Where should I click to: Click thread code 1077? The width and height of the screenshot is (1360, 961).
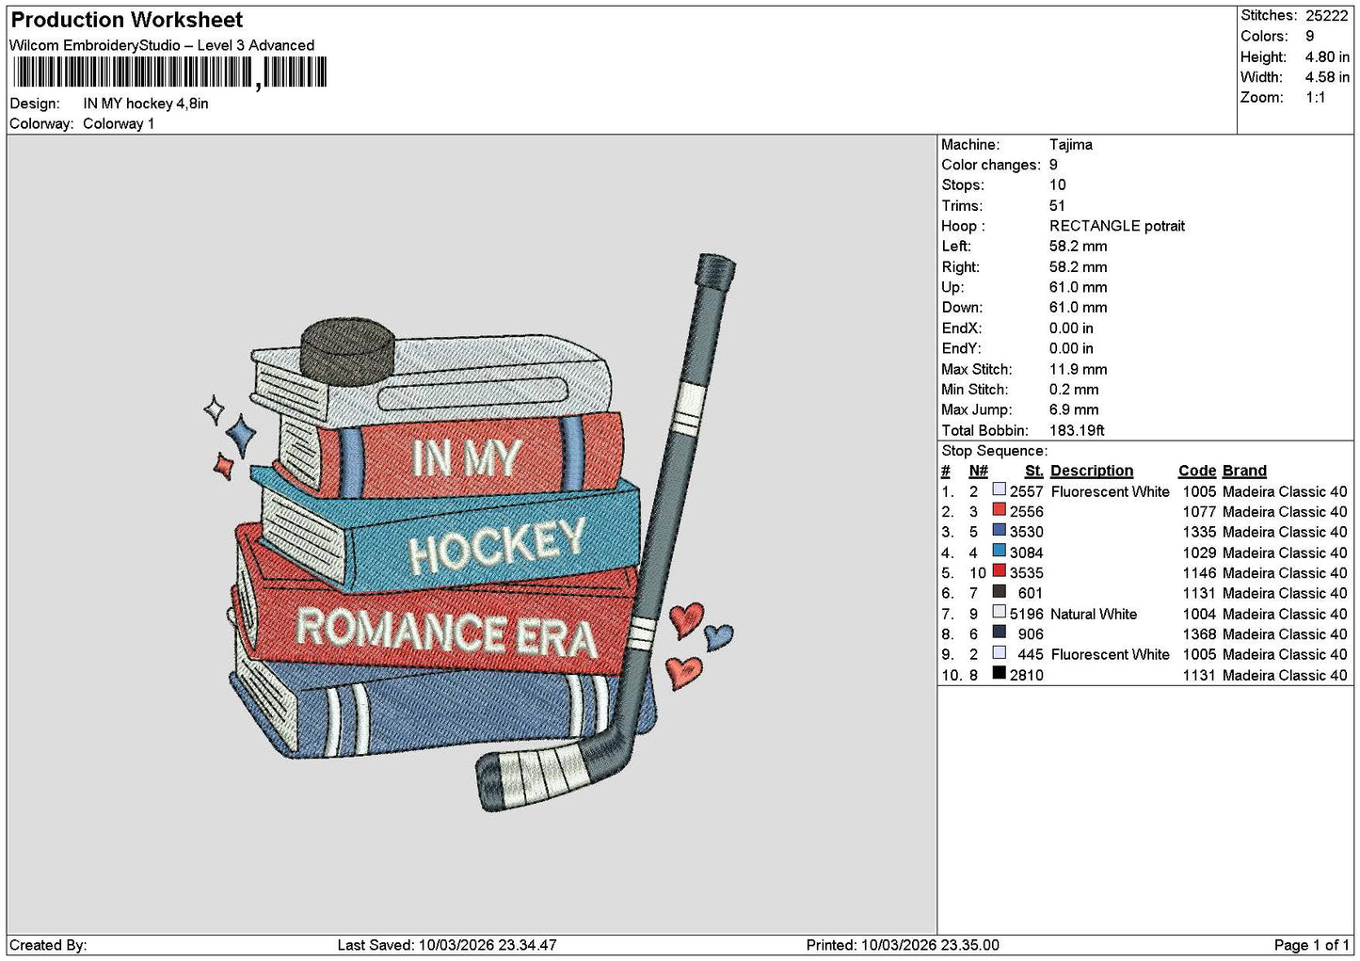tap(1199, 512)
